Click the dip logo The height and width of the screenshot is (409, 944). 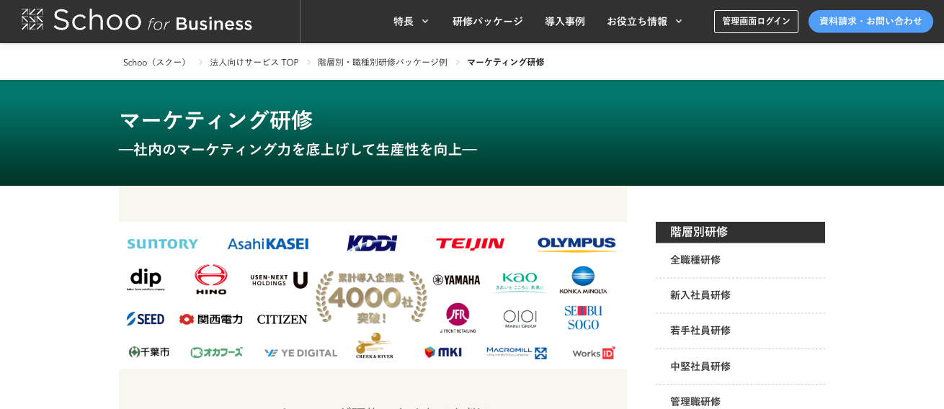point(146,279)
